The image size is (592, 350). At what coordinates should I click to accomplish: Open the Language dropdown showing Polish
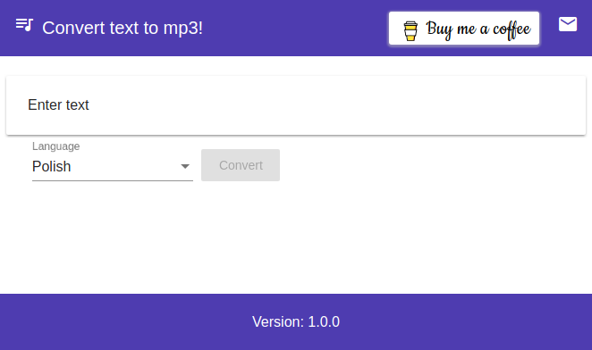(x=113, y=166)
